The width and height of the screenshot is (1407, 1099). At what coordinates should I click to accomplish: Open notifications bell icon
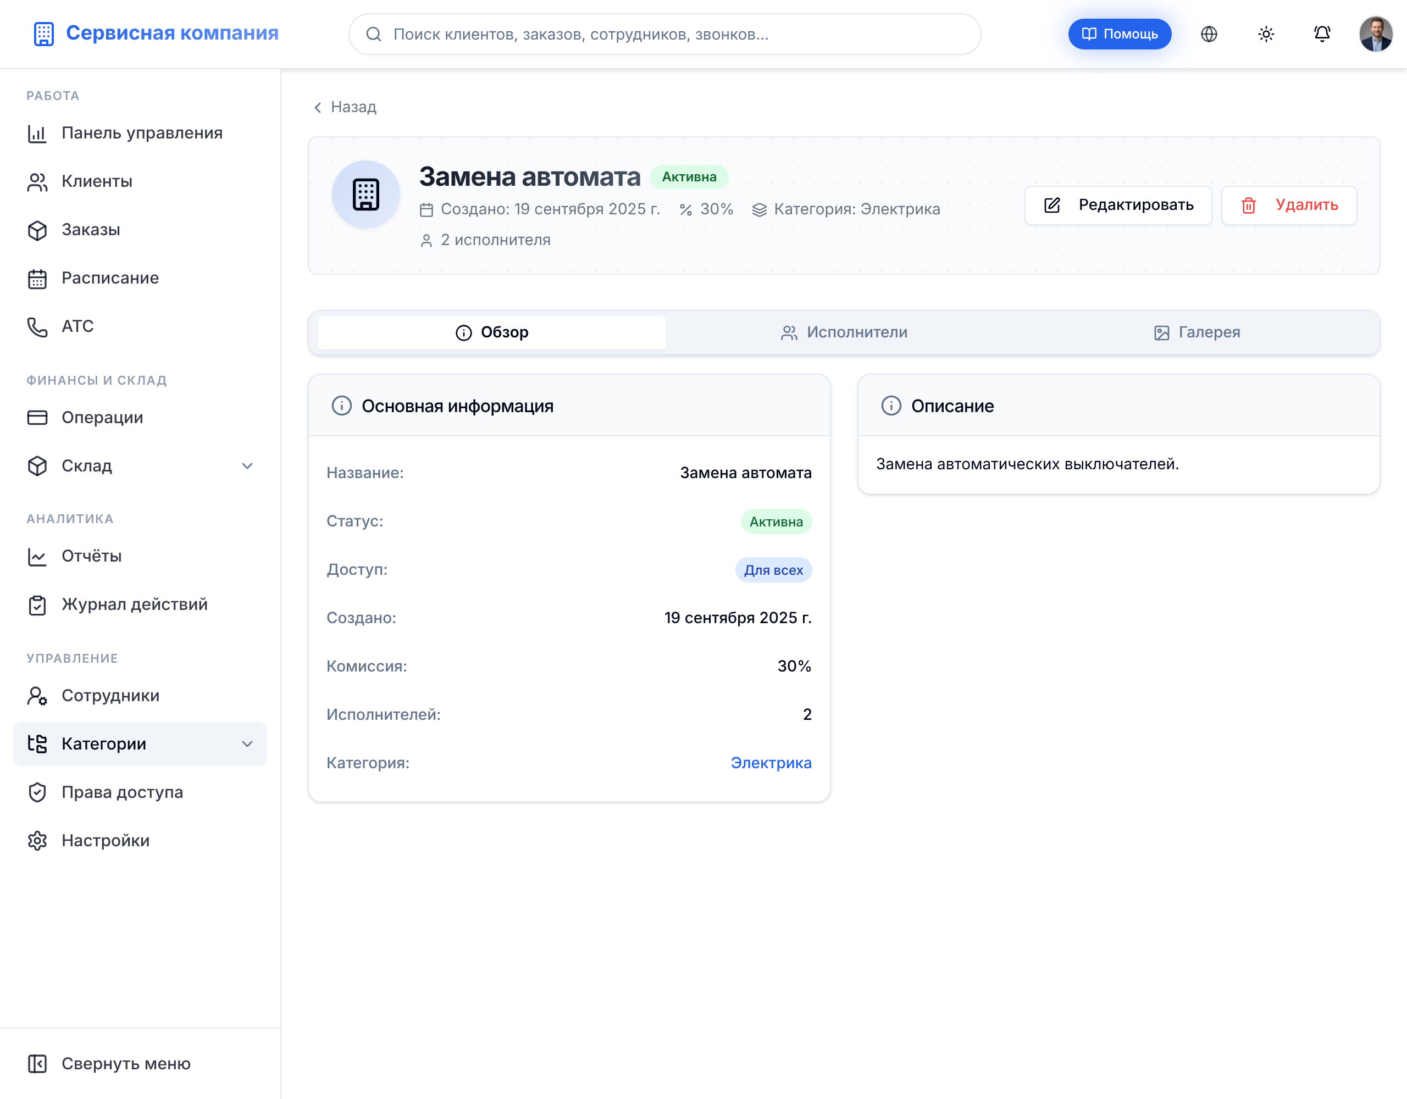tap(1322, 34)
